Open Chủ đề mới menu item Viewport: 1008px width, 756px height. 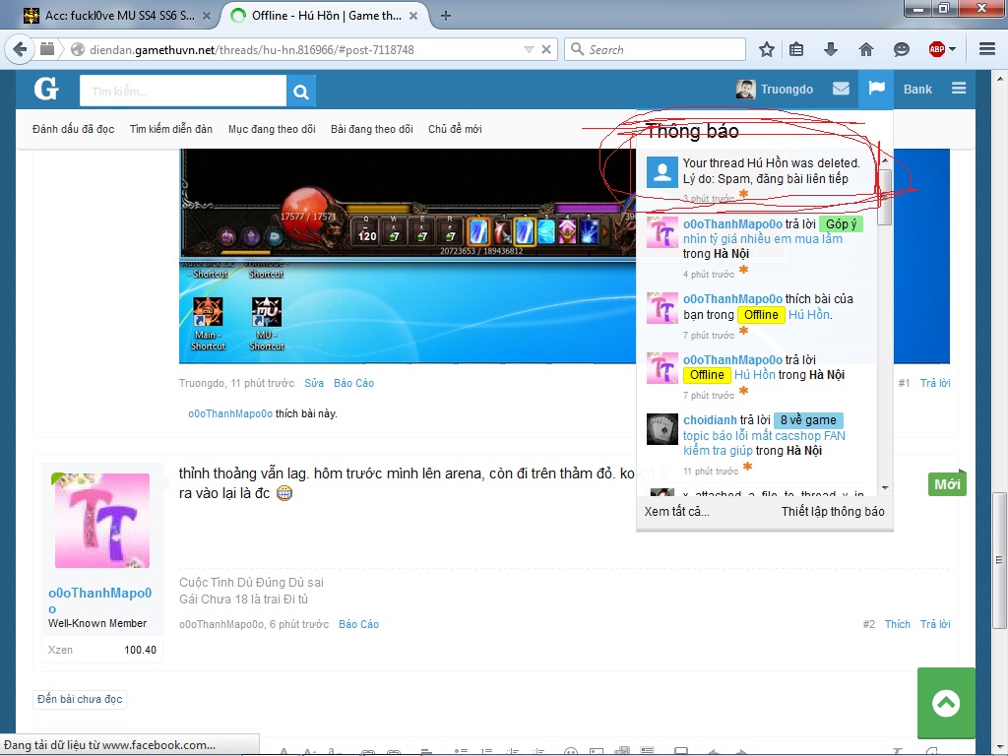(x=455, y=129)
